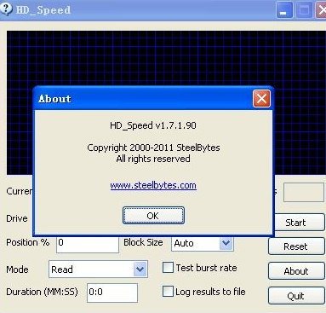Screen dimensions: 326x313
Task: Click the speed graph area in main window
Action: (166, 58)
